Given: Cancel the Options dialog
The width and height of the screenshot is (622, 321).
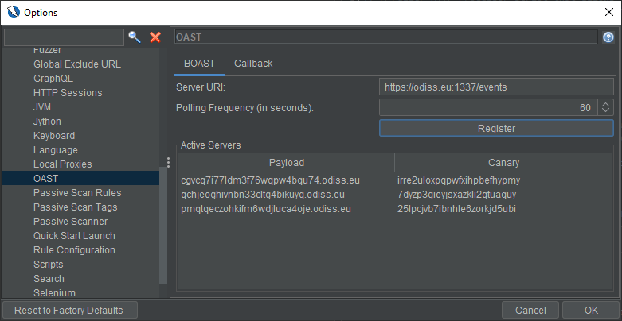Looking at the screenshot, I should pos(530,310).
